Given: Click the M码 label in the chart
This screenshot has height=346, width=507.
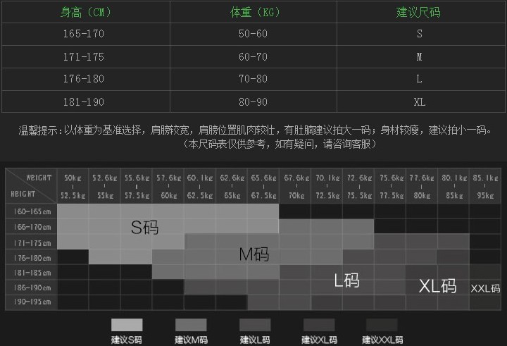Looking at the screenshot, I should [254, 254].
